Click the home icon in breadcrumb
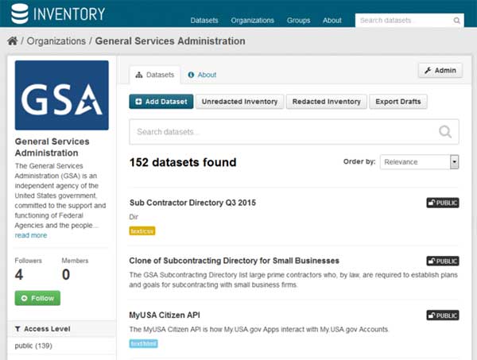Viewport: 477px width, 360px height. (12, 41)
